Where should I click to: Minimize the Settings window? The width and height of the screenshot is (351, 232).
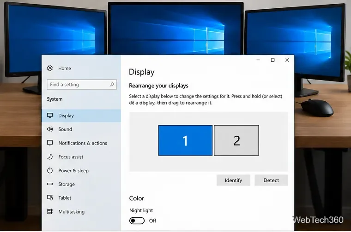pos(258,60)
